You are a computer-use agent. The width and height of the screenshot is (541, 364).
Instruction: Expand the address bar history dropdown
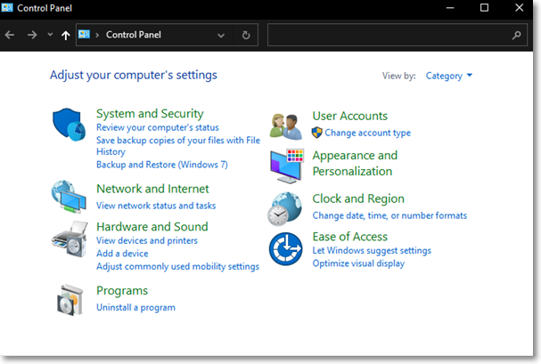pyautogui.click(x=221, y=36)
